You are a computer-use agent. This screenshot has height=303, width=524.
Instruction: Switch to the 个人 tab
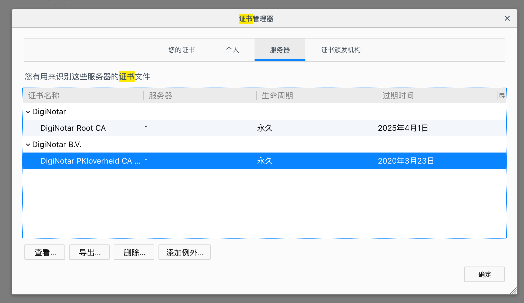[232, 50]
